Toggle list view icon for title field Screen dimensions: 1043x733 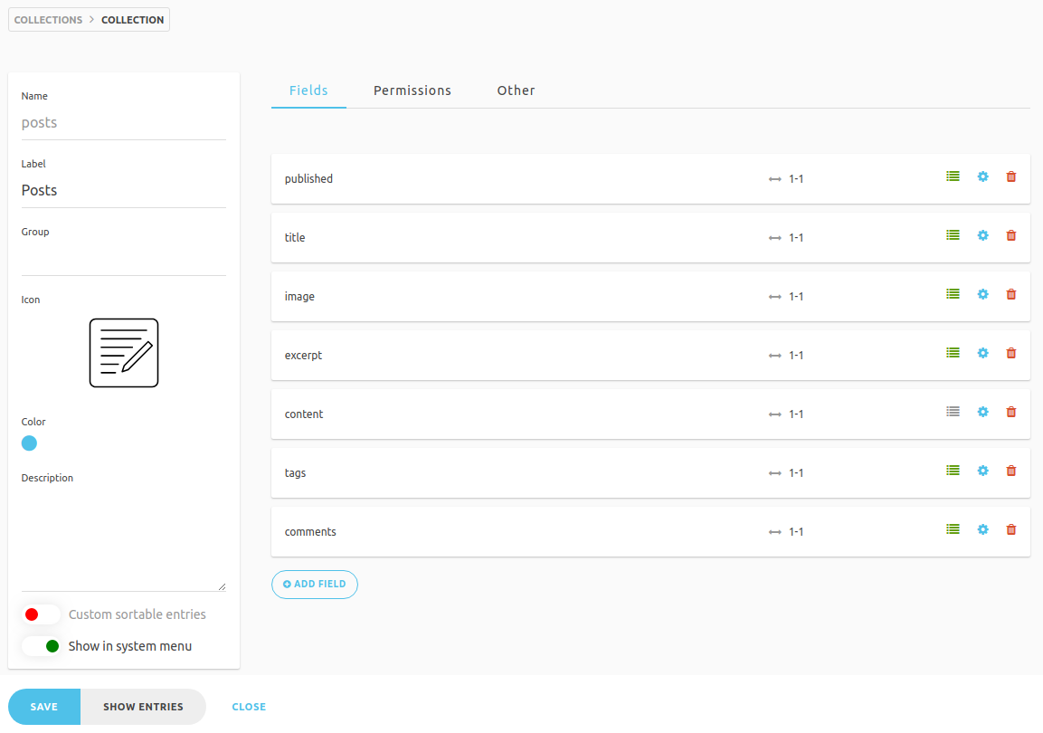coord(953,234)
